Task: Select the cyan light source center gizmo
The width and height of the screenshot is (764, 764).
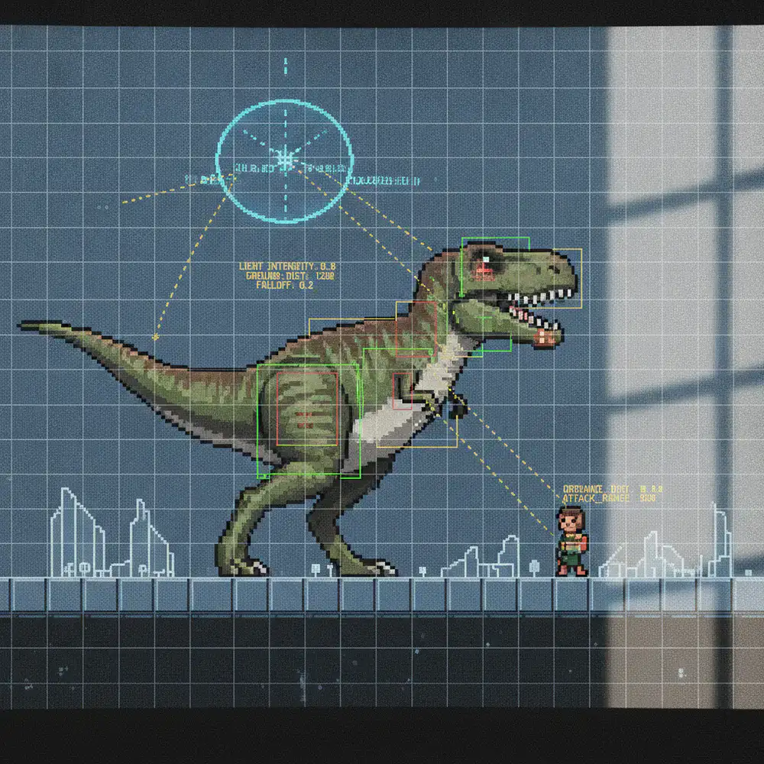Action: click(285, 160)
